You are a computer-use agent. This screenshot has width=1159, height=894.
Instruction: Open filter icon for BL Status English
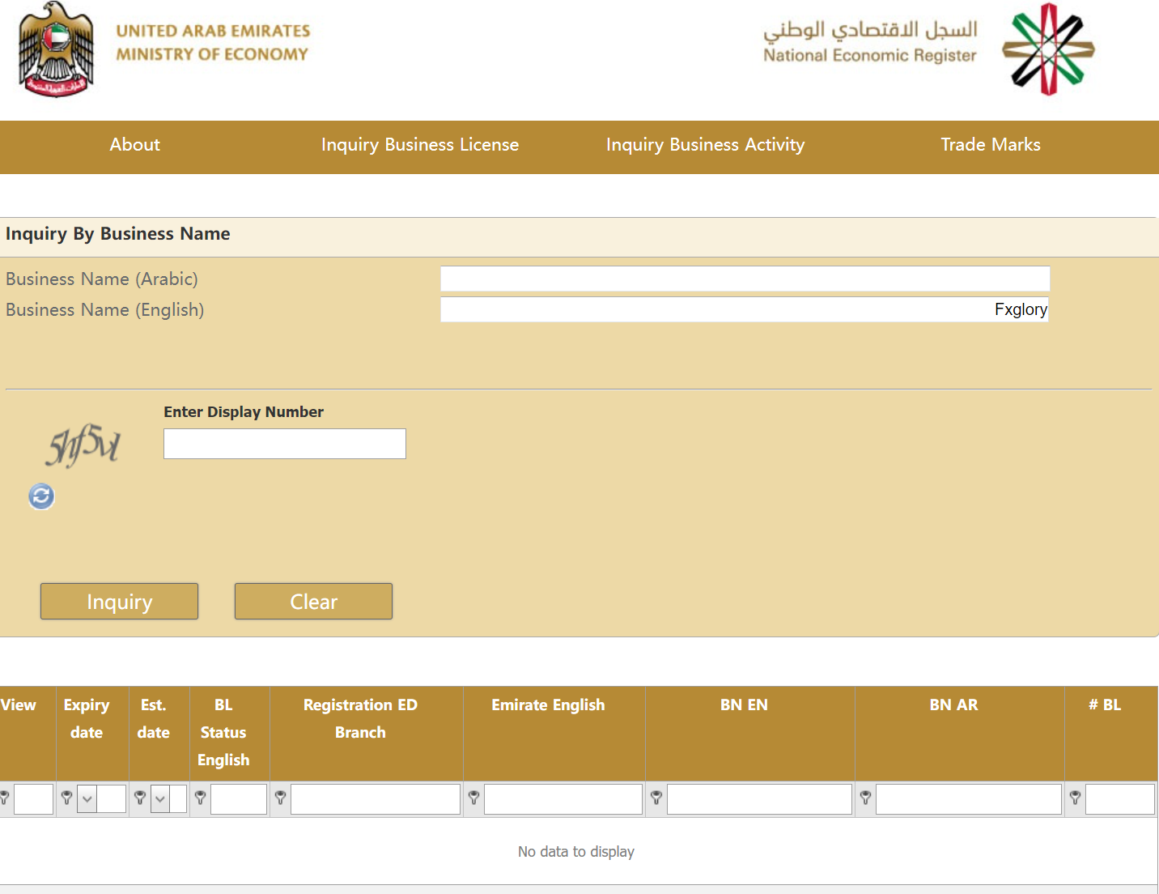tap(201, 798)
